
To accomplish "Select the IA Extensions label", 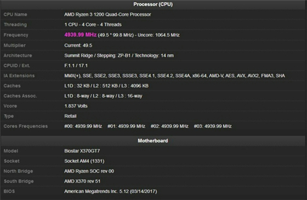I will 19,76.
